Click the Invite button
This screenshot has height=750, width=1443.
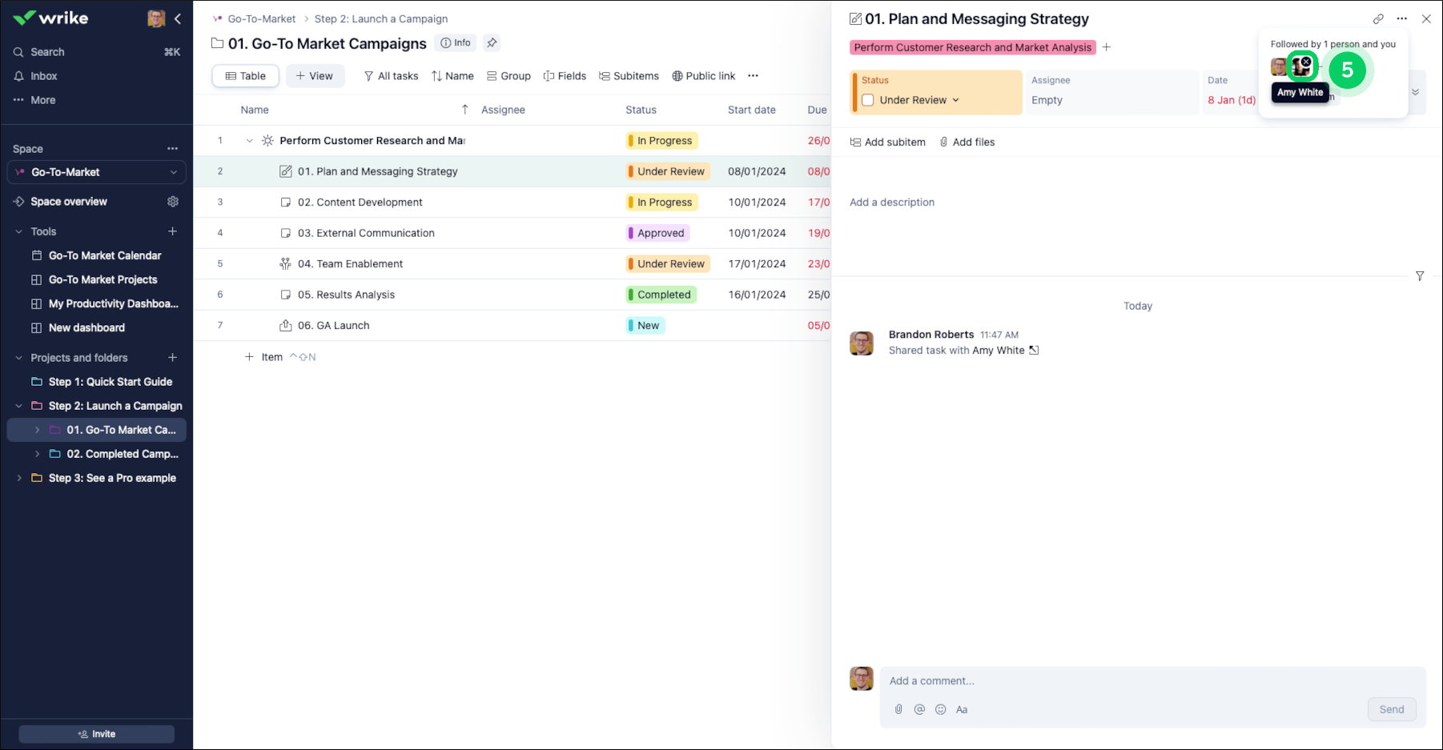(x=97, y=734)
